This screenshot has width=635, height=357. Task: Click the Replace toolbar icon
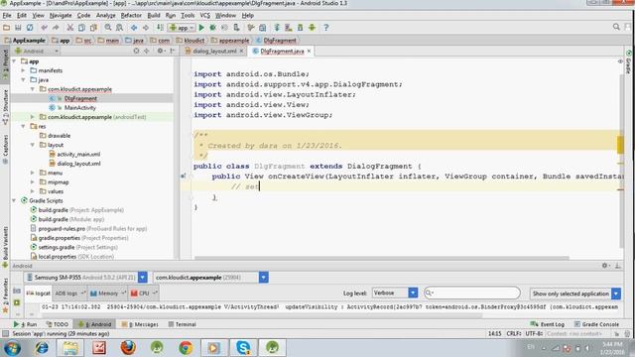tap(119, 28)
